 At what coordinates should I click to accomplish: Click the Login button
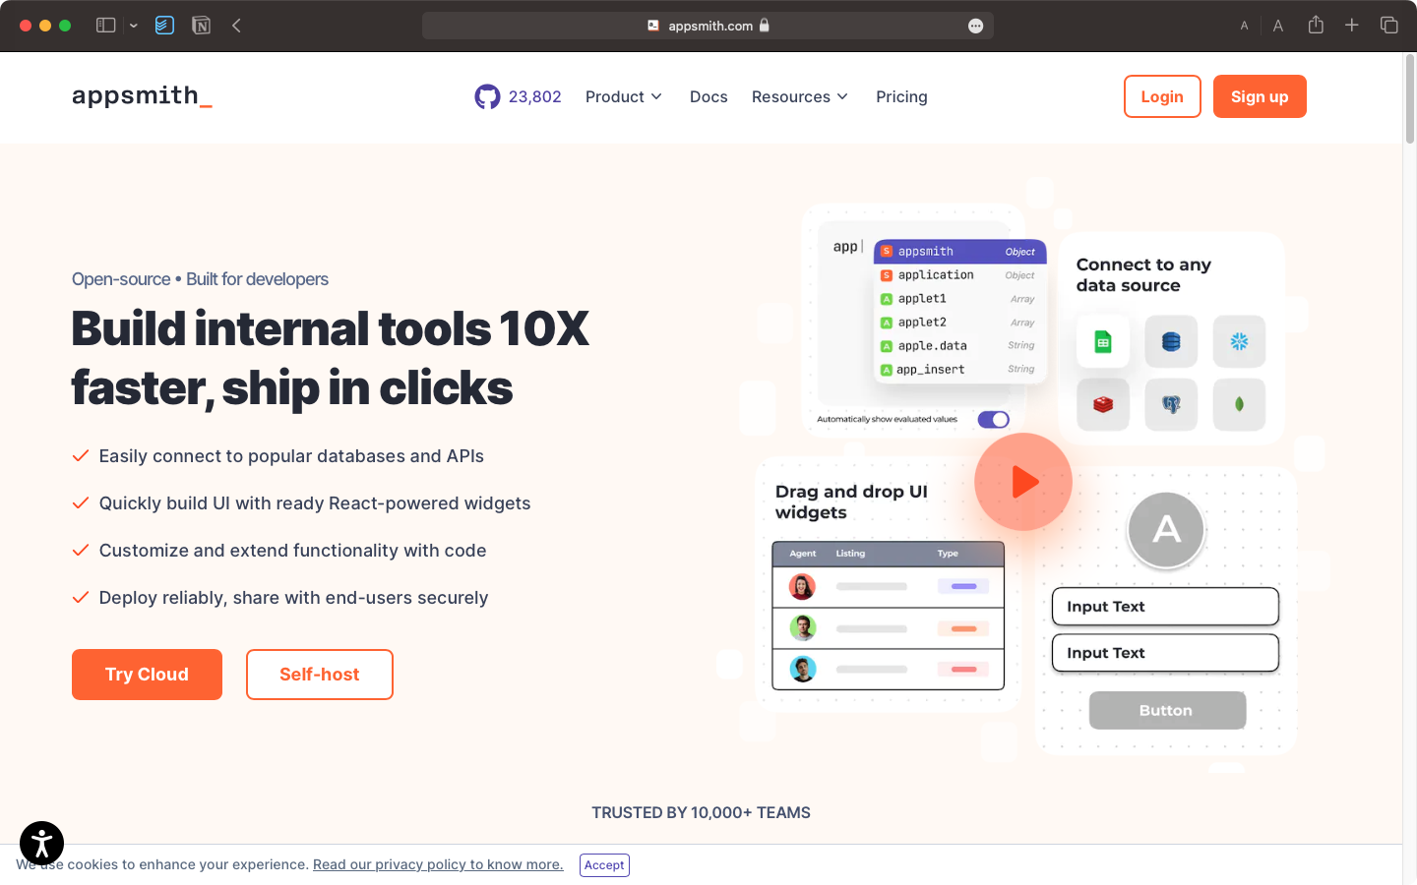click(1162, 96)
